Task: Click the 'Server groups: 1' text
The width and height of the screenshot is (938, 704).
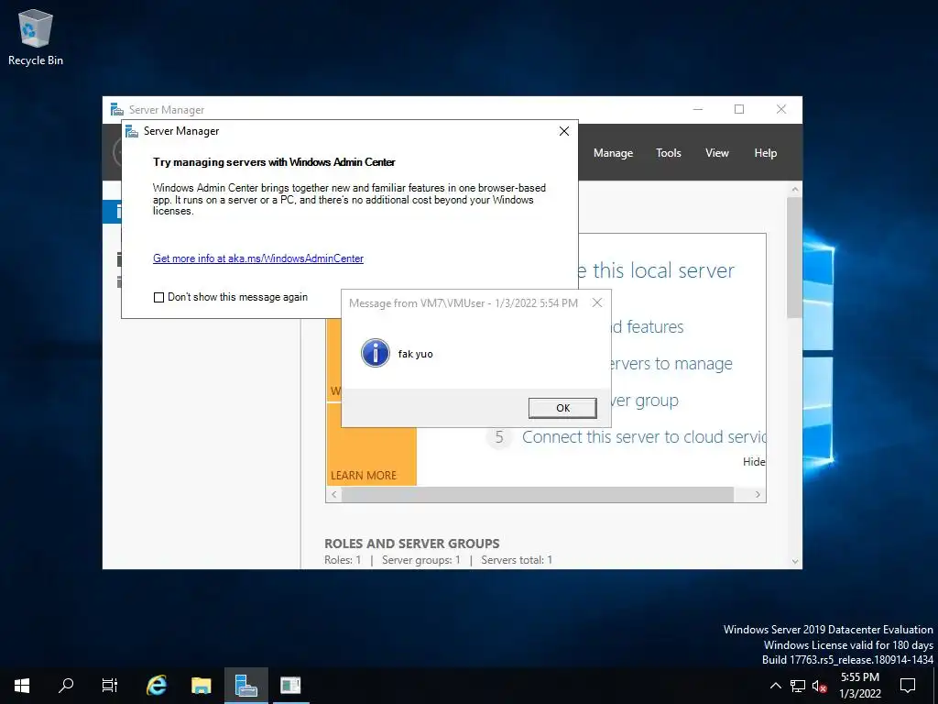Action: [420, 560]
